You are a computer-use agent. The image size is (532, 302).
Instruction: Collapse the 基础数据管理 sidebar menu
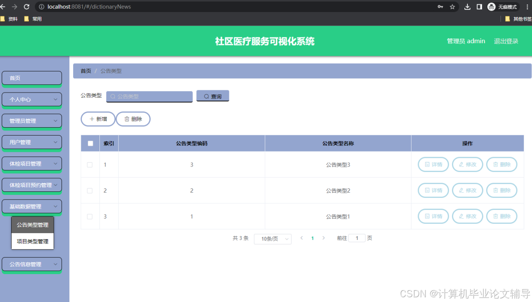[x=31, y=206]
